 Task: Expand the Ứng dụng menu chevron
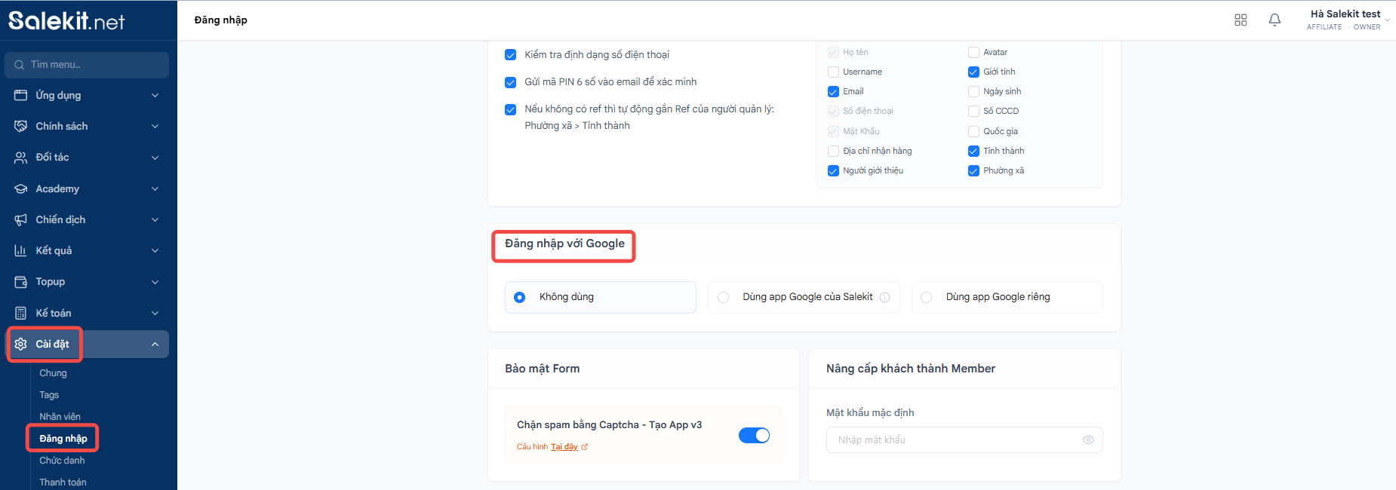(x=155, y=96)
